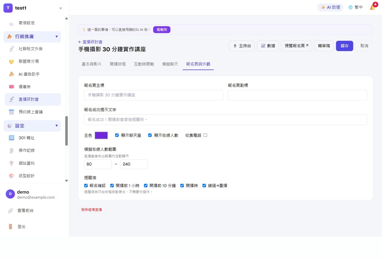The image size is (382, 259).
Task: Open the AI 助理 assistant button
Action: 330,8
